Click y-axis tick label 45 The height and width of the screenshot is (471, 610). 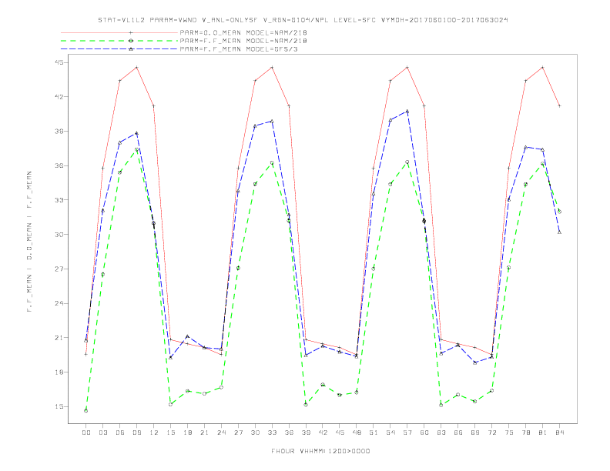point(59,62)
